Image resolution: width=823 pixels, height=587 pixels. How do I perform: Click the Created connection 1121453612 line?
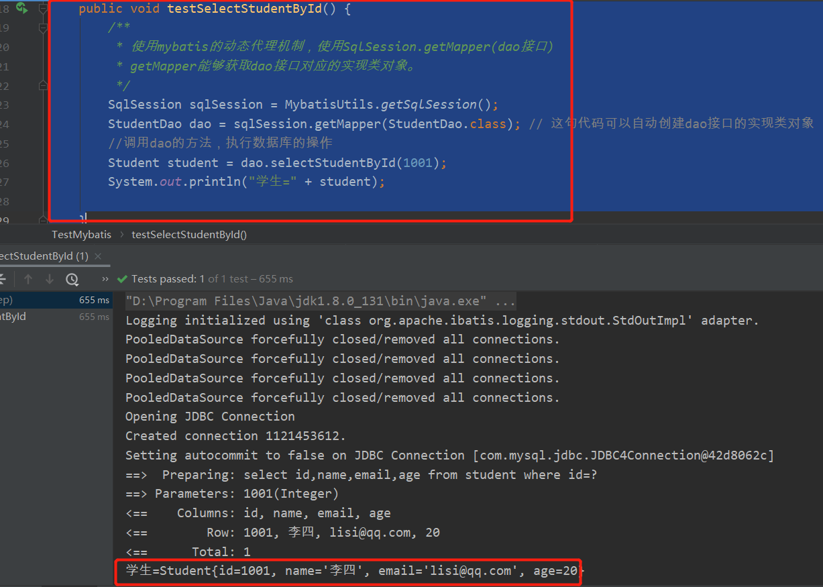coord(235,436)
